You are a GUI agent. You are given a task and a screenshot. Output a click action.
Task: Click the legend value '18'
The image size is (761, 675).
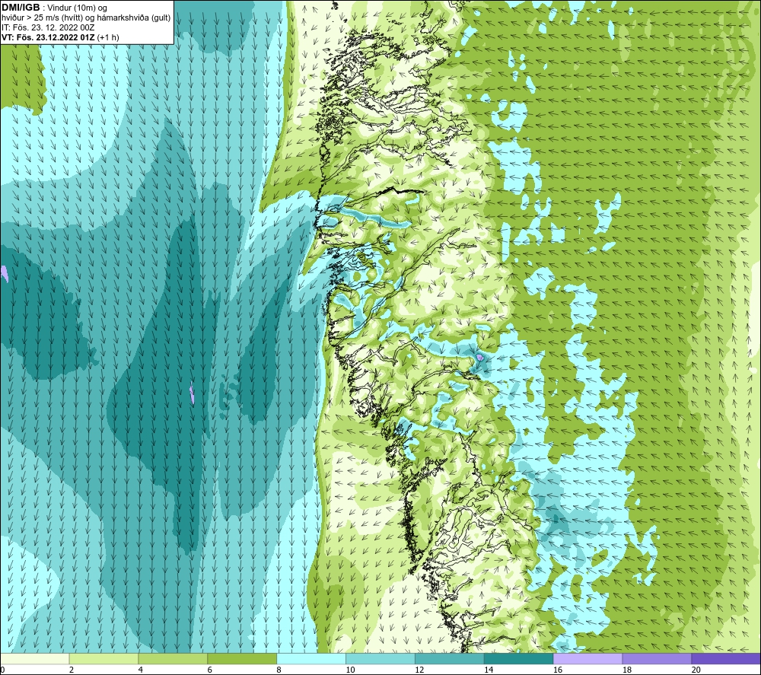(x=626, y=670)
